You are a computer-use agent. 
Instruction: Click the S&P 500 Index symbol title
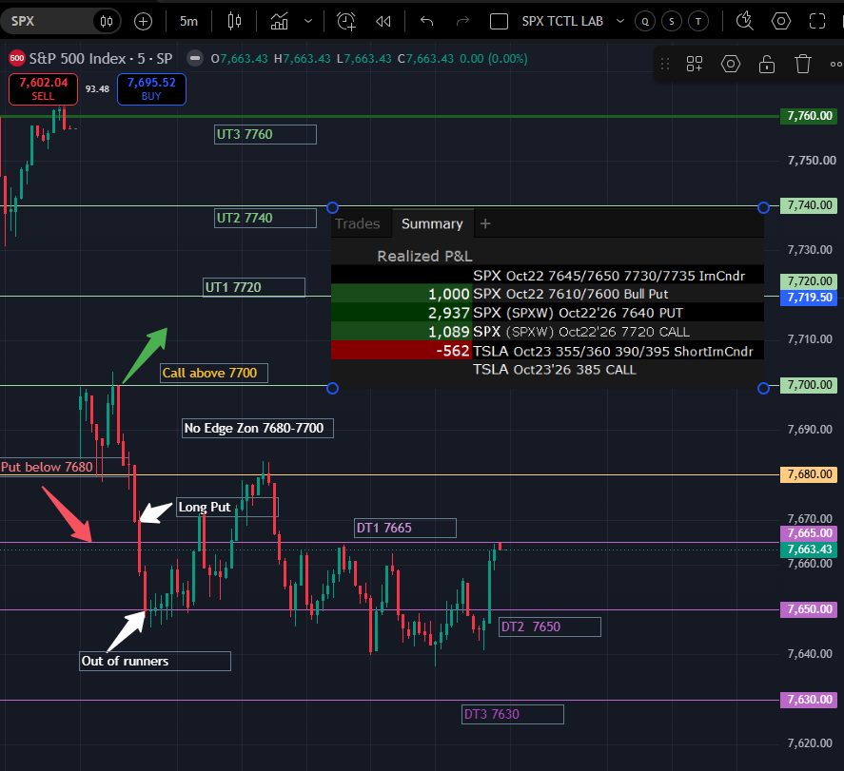tap(101, 59)
